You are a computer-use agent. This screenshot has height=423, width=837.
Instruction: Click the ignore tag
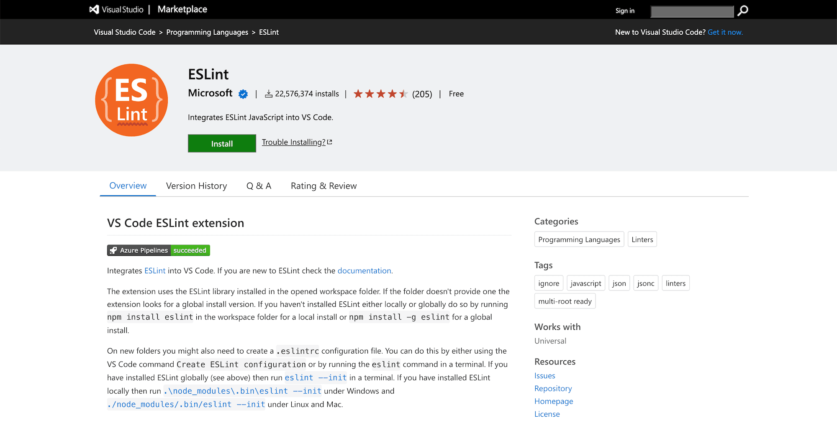coord(549,283)
